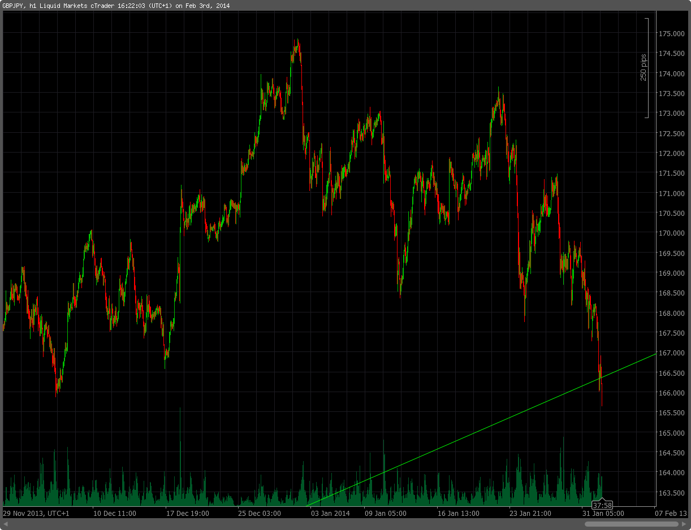Click the 09 Jan 05:00 date label
The image size is (691, 530).
(386, 514)
